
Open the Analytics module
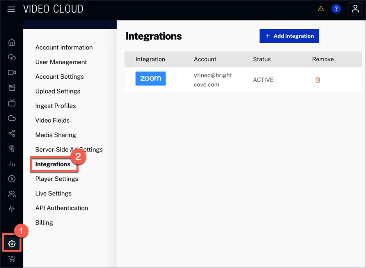coord(11,164)
